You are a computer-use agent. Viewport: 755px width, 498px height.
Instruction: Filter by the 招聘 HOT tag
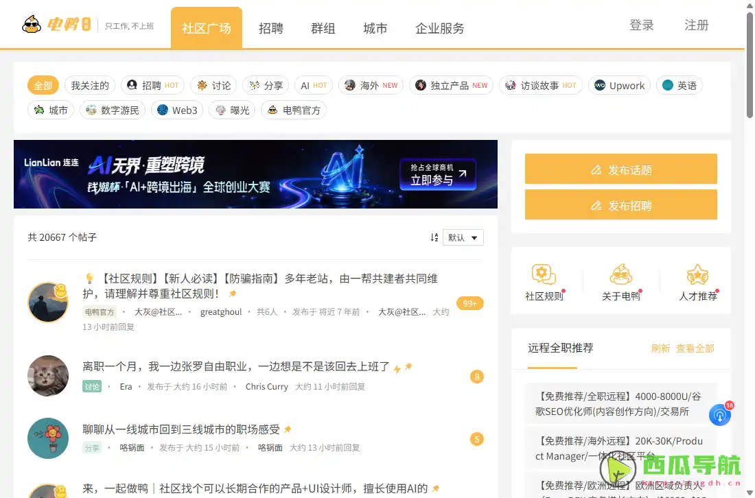point(152,85)
